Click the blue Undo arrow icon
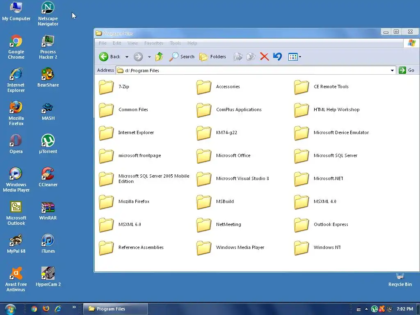The width and height of the screenshot is (420, 315). 278,57
